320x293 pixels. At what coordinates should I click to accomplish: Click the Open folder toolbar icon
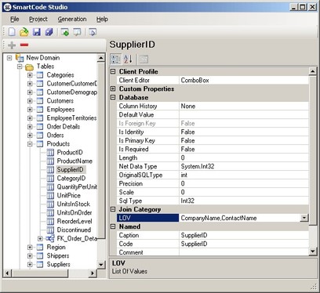tap(24, 32)
